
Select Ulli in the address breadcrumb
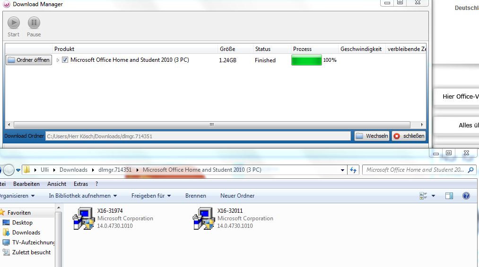click(44, 170)
